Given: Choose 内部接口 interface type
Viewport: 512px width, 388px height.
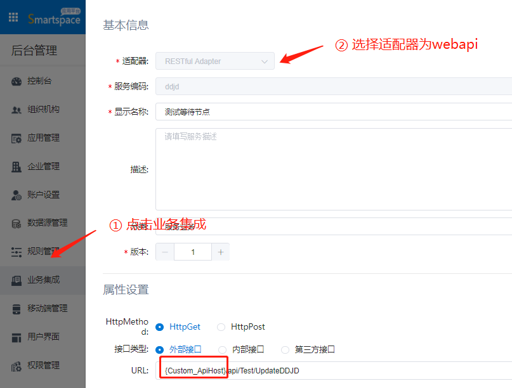Looking at the screenshot, I should tap(222, 349).
